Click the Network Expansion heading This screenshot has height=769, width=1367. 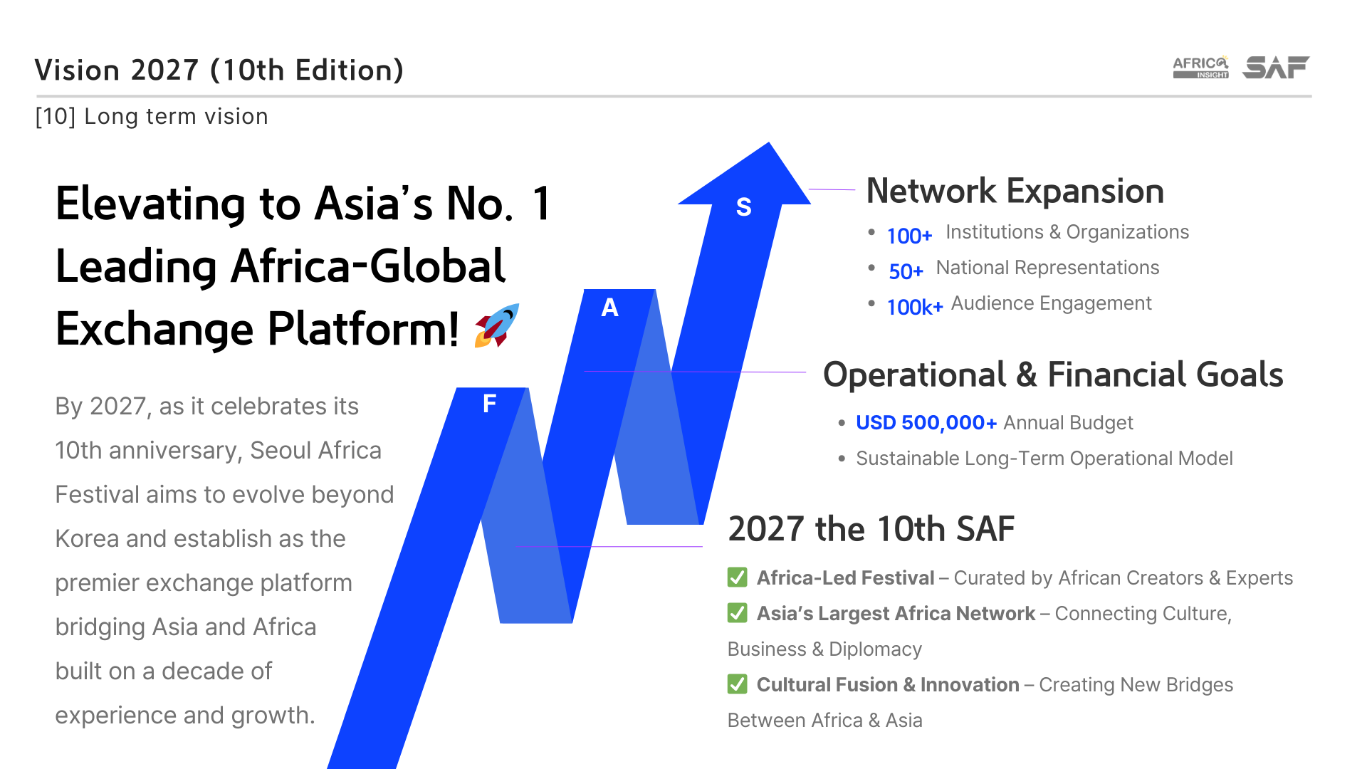[x=1015, y=191]
